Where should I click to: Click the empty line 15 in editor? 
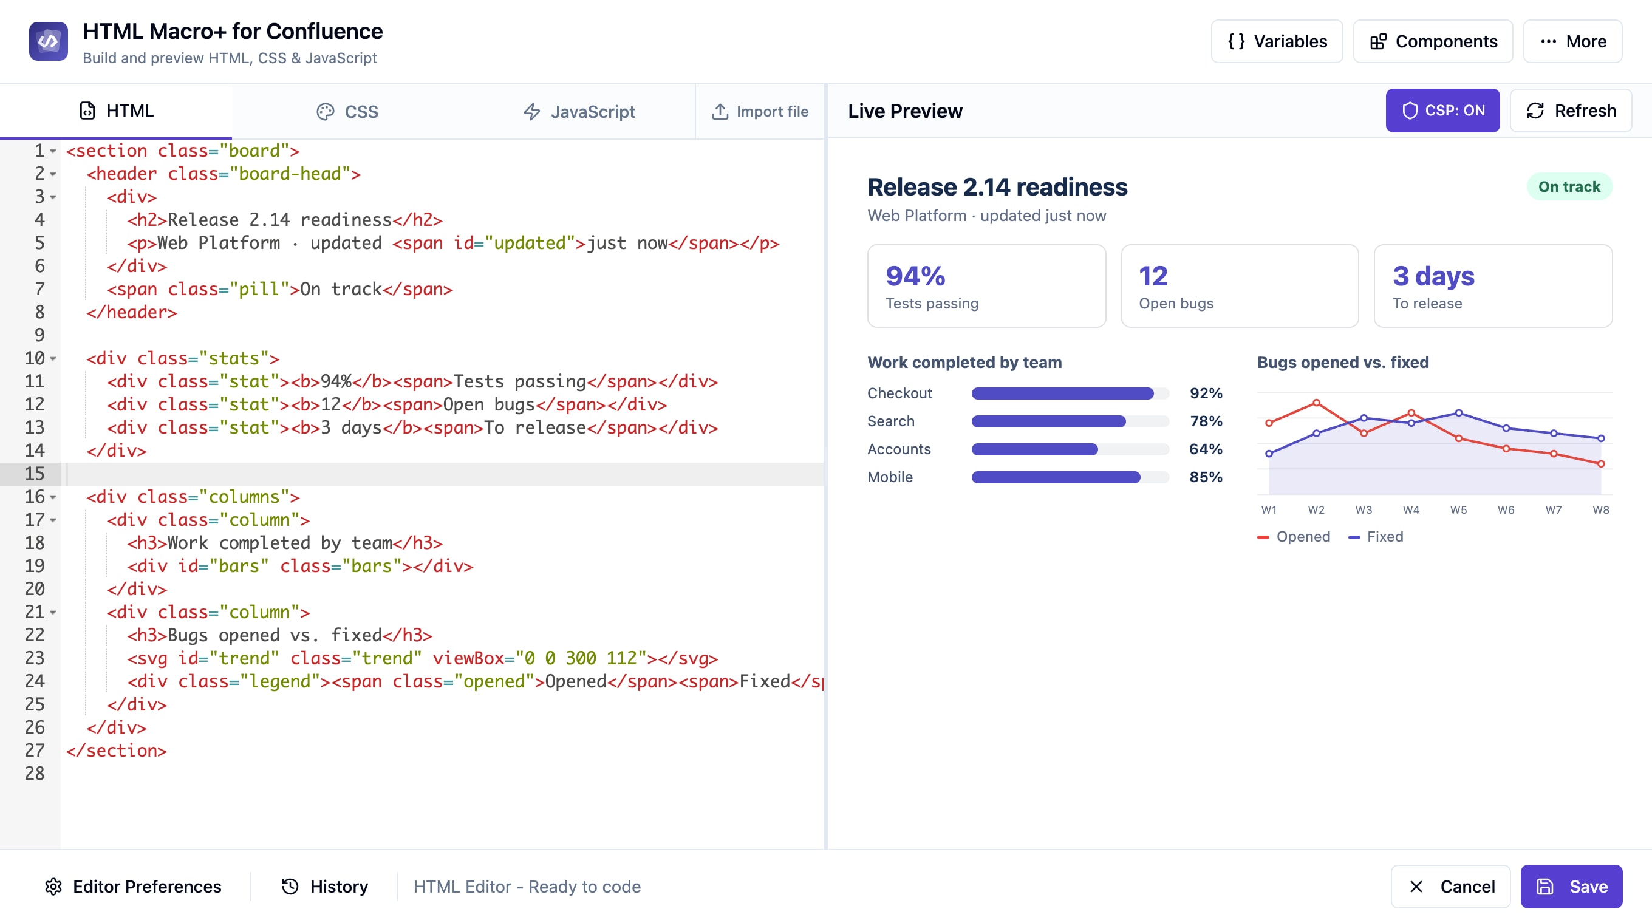443,474
